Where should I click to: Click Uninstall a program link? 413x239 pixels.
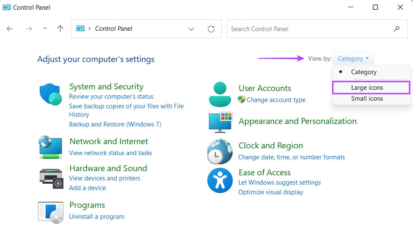tap(96, 217)
